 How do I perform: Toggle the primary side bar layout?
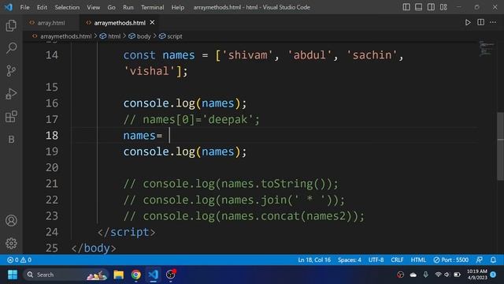(x=406, y=7)
